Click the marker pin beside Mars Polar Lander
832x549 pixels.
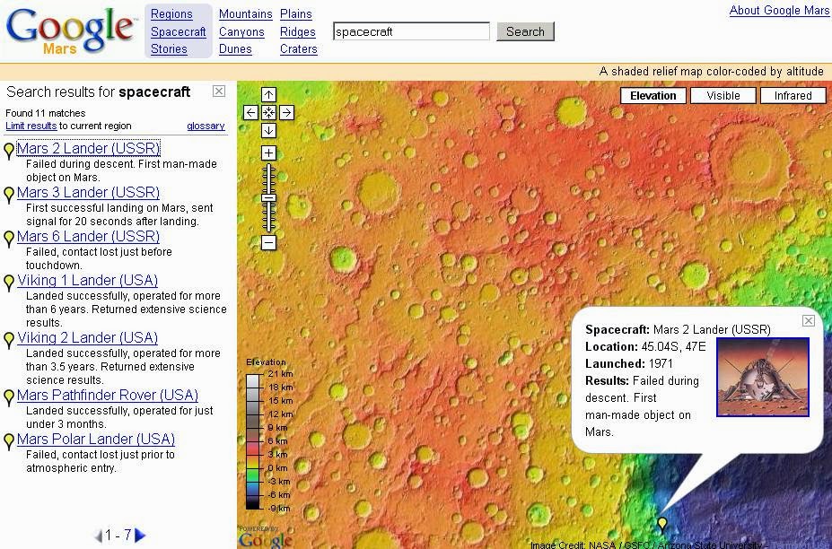[8, 442]
